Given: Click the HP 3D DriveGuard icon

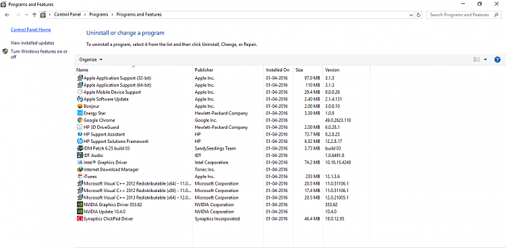Looking at the screenshot, I should point(80,127).
